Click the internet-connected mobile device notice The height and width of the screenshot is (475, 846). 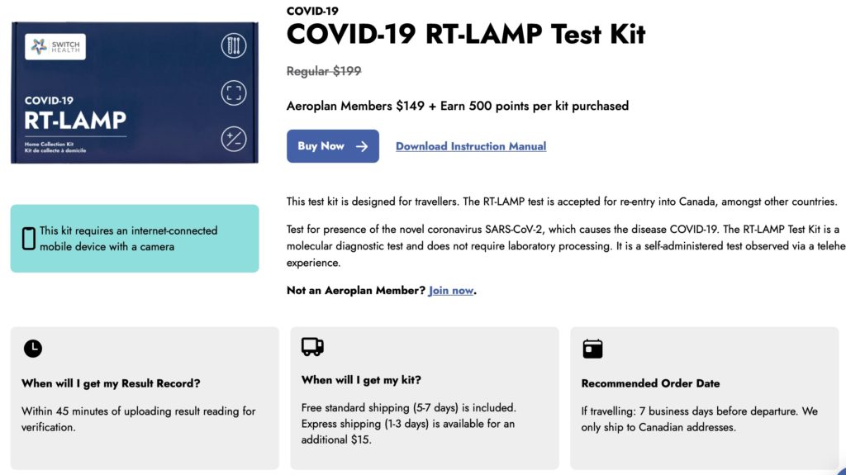(128, 238)
